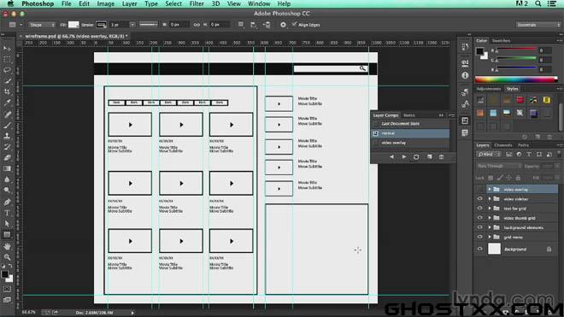Open the Filter menu

[x=197, y=3]
